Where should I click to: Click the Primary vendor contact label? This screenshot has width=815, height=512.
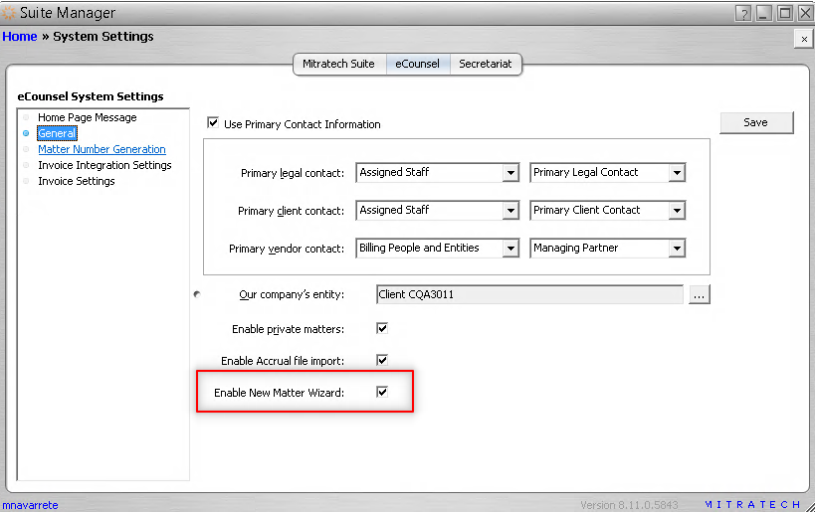[x=287, y=249]
